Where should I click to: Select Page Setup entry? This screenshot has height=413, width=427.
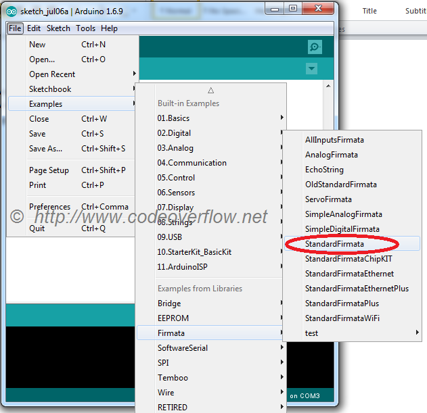click(x=72, y=170)
